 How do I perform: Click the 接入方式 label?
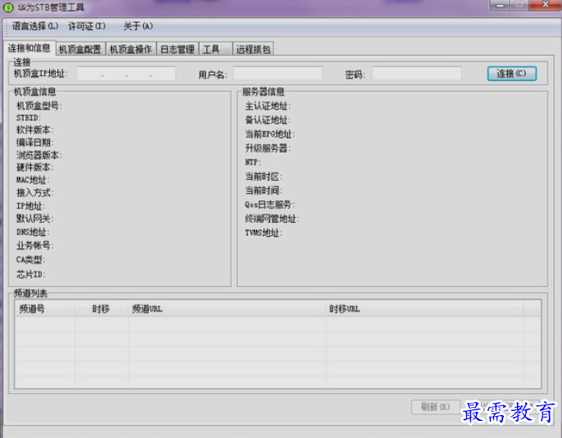(34, 193)
